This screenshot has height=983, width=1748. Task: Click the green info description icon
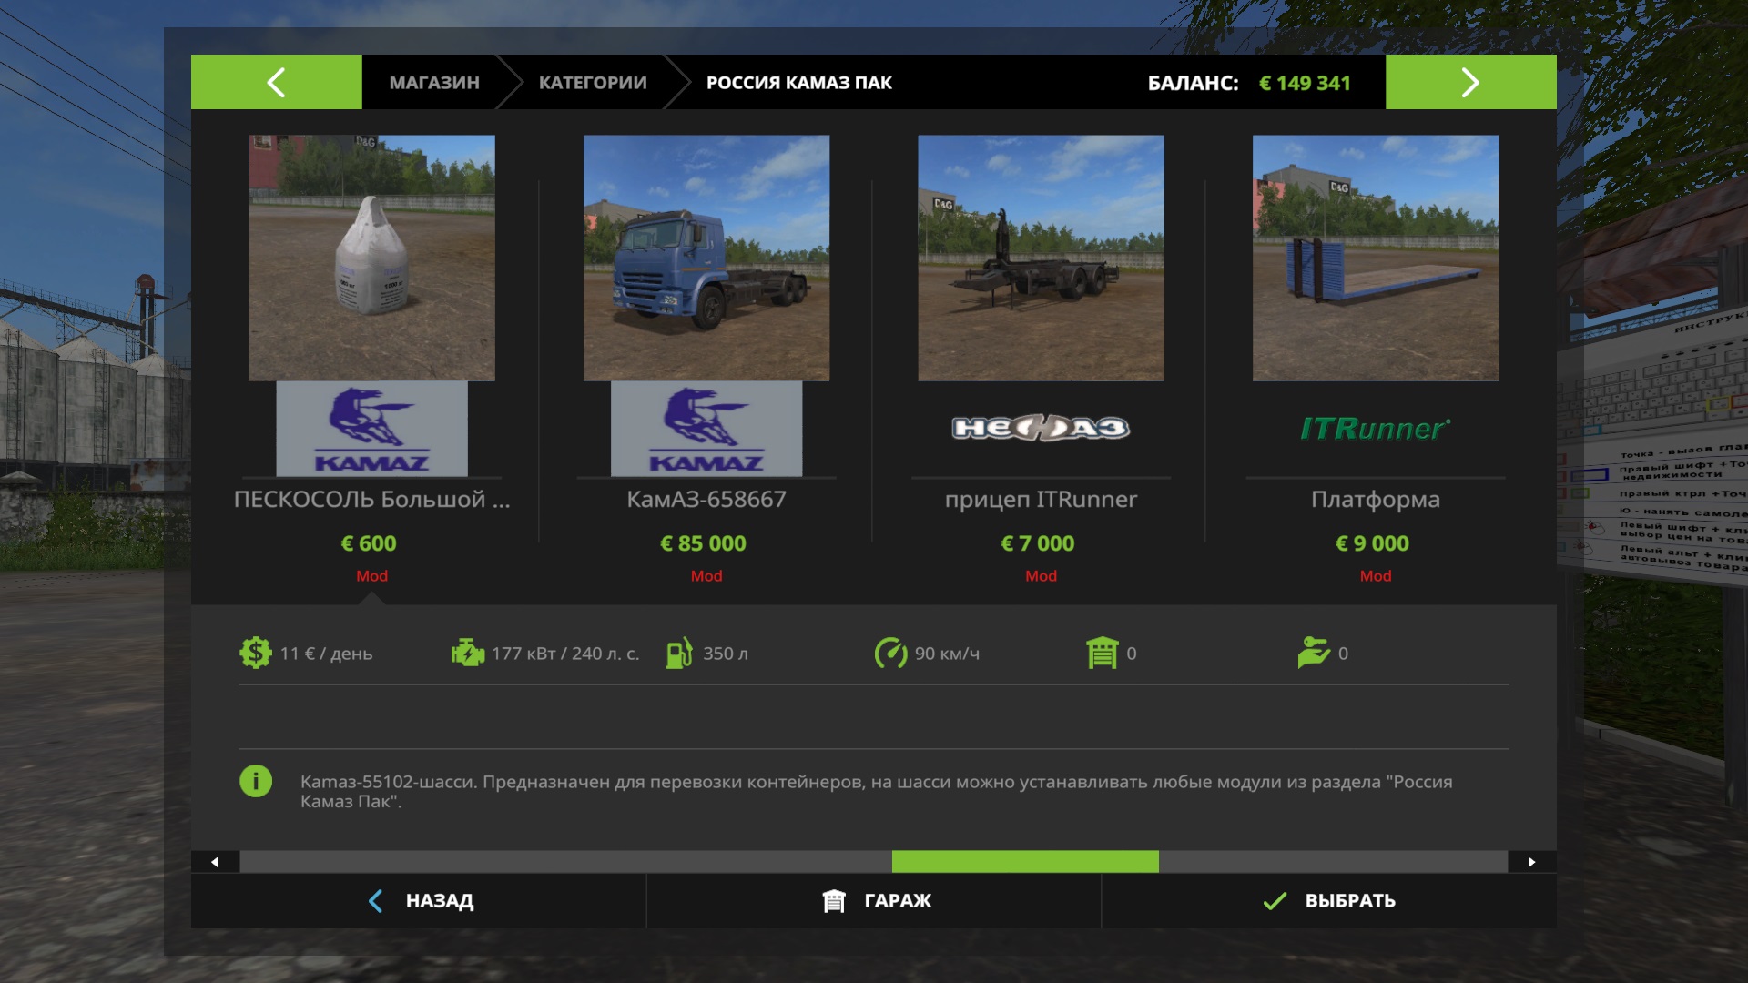(256, 781)
